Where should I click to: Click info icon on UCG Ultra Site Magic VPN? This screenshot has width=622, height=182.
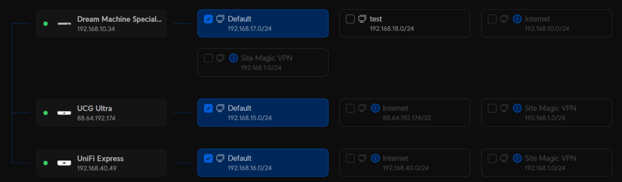517,108
